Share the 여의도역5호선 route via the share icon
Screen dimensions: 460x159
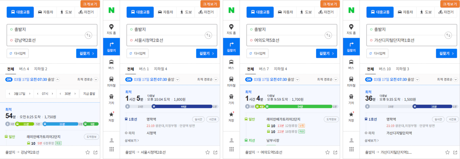(335, 152)
